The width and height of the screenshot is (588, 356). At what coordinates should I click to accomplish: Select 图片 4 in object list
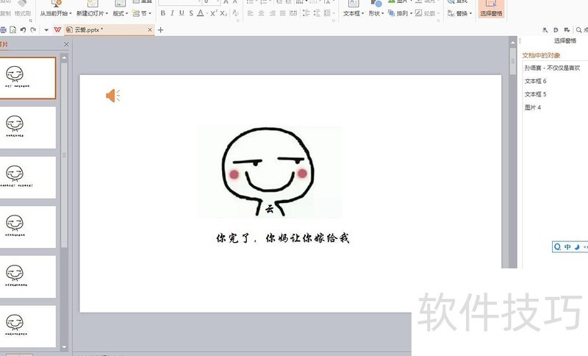533,107
